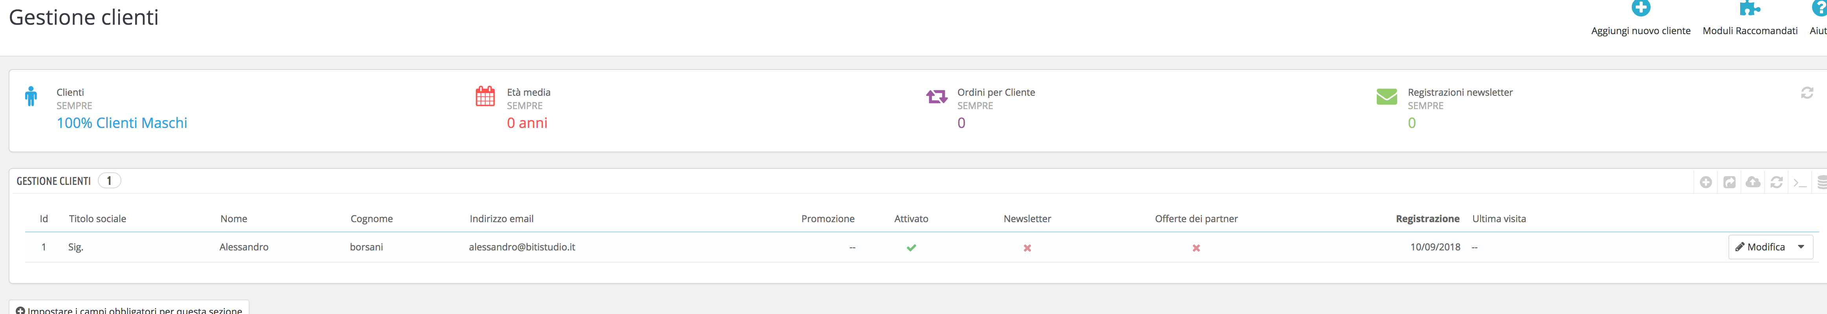Viewport: 1827px width, 314px height.
Task: Toggle Newsletter status for Alessandro
Action: click(1026, 248)
